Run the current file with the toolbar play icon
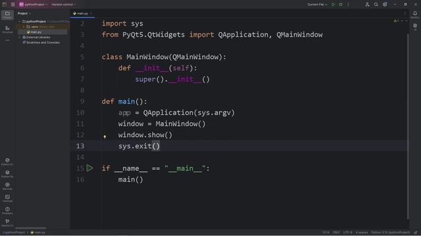The height and width of the screenshot is (236, 421). click(x=334, y=5)
